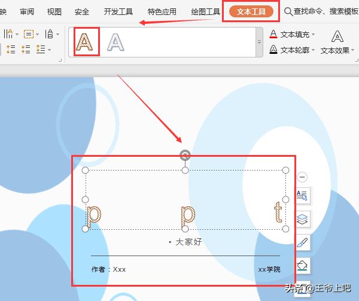Switch to the 视图 tab
This screenshot has width=359, height=301.
point(54,11)
